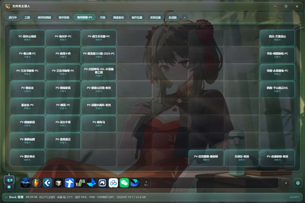Image resolution: width=305 pixels, height=203 pixels.
Task: Open the PV-青铜仙鹤 folder card
Action: 27,141
